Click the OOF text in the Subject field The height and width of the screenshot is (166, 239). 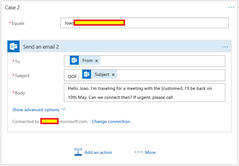[x=73, y=76]
